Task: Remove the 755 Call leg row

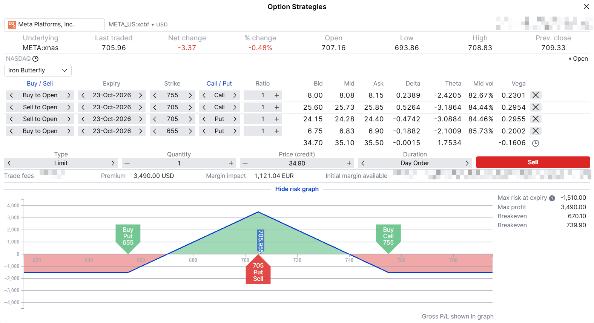Action: [536, 95]
